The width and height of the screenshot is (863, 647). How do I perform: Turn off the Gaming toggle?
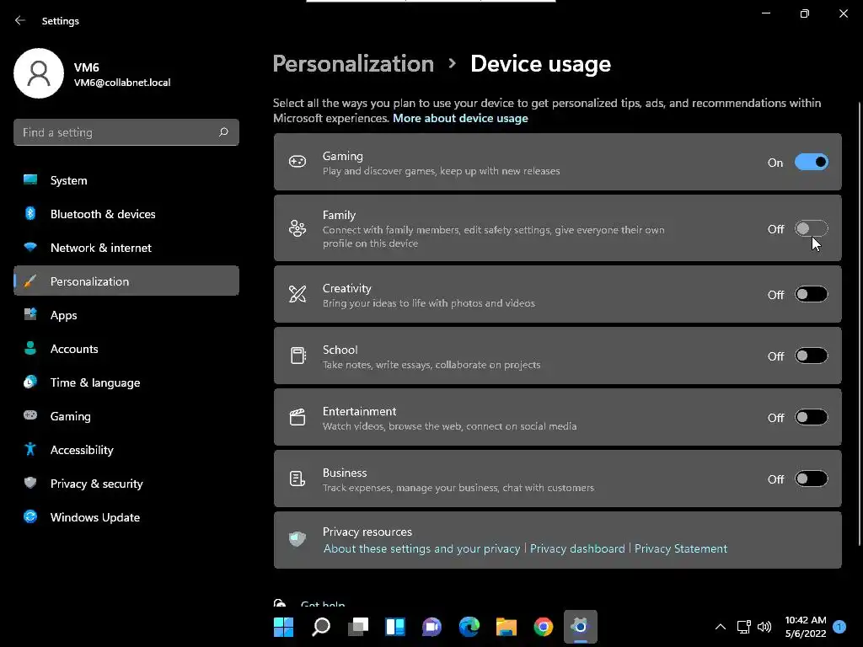(x=811, y=163)
